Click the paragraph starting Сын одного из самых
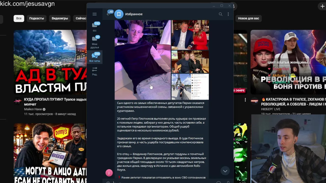This screenshot has width=326, height=183. (x=161, y=107)
